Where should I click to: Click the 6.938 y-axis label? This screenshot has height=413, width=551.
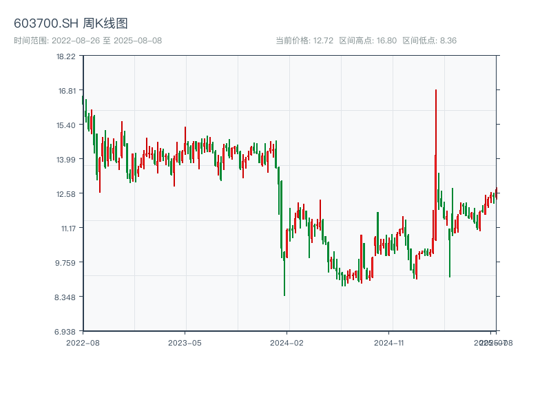(66, 332)
